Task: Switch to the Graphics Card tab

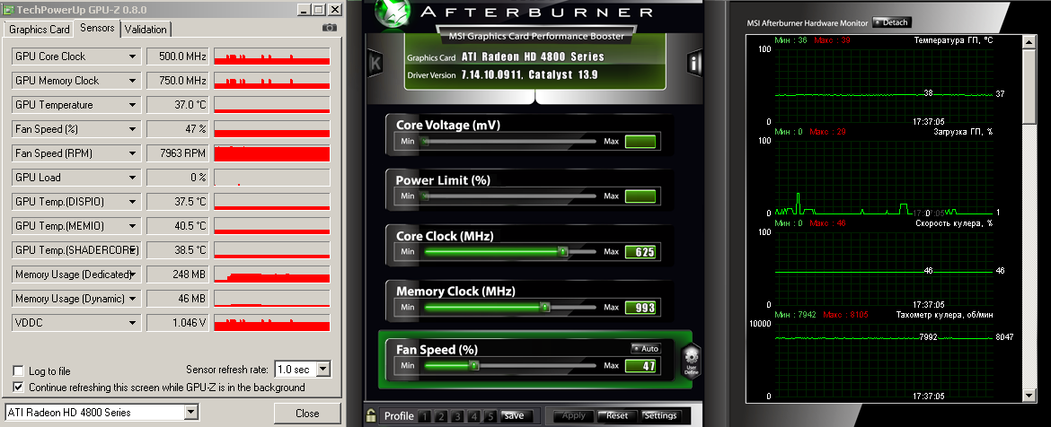Action: (x=39, y=30)
